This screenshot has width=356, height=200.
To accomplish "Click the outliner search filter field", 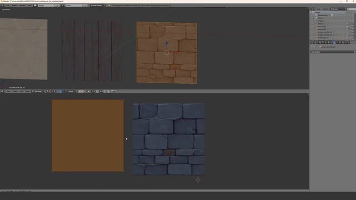I will click(352, 9).
